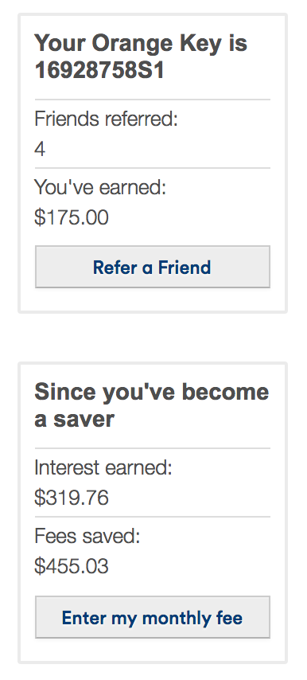Click the Friends referred label
This screenshot has height=680, width=307.
pos(106,119)
